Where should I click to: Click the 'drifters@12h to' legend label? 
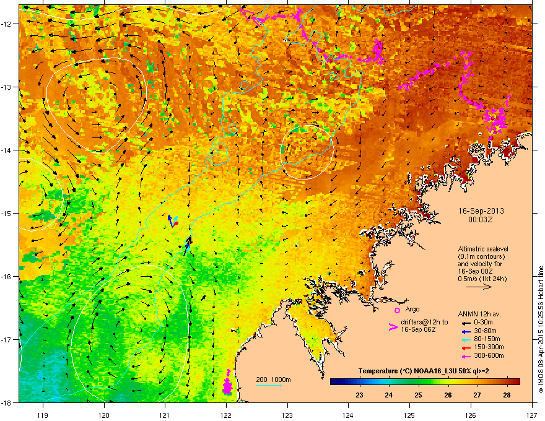[424, 322]
